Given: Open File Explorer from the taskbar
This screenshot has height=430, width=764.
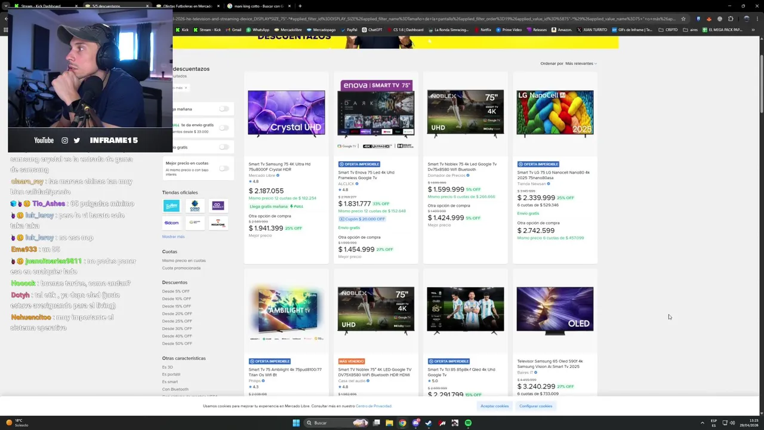Looking at the screenshot, I should tap(389, 423).
